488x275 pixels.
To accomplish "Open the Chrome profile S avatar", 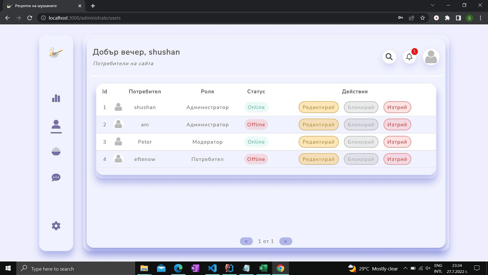I will pos(469,18).
